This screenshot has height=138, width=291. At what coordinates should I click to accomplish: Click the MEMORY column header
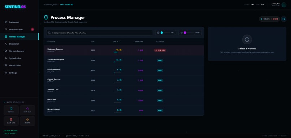click(x=139, y=42)
